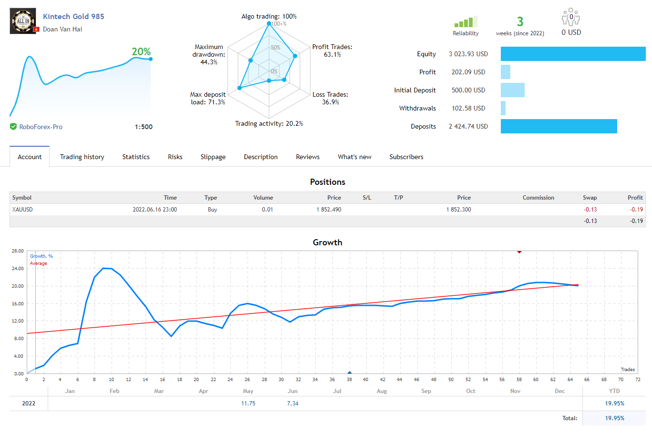The height and width of the screenshot is (434, 652).
Task: Click the 1:500 leverage value
Action: [x=144, y=127]
